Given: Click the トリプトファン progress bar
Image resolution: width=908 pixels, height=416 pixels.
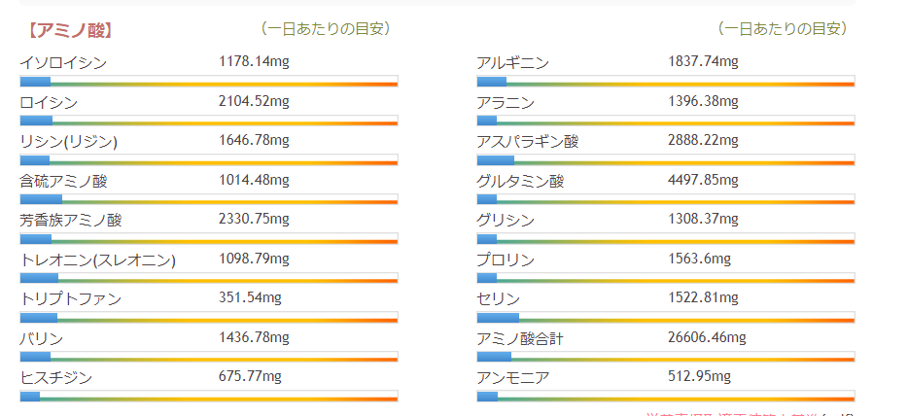Looking at the screenshot, I should [209, 317].
